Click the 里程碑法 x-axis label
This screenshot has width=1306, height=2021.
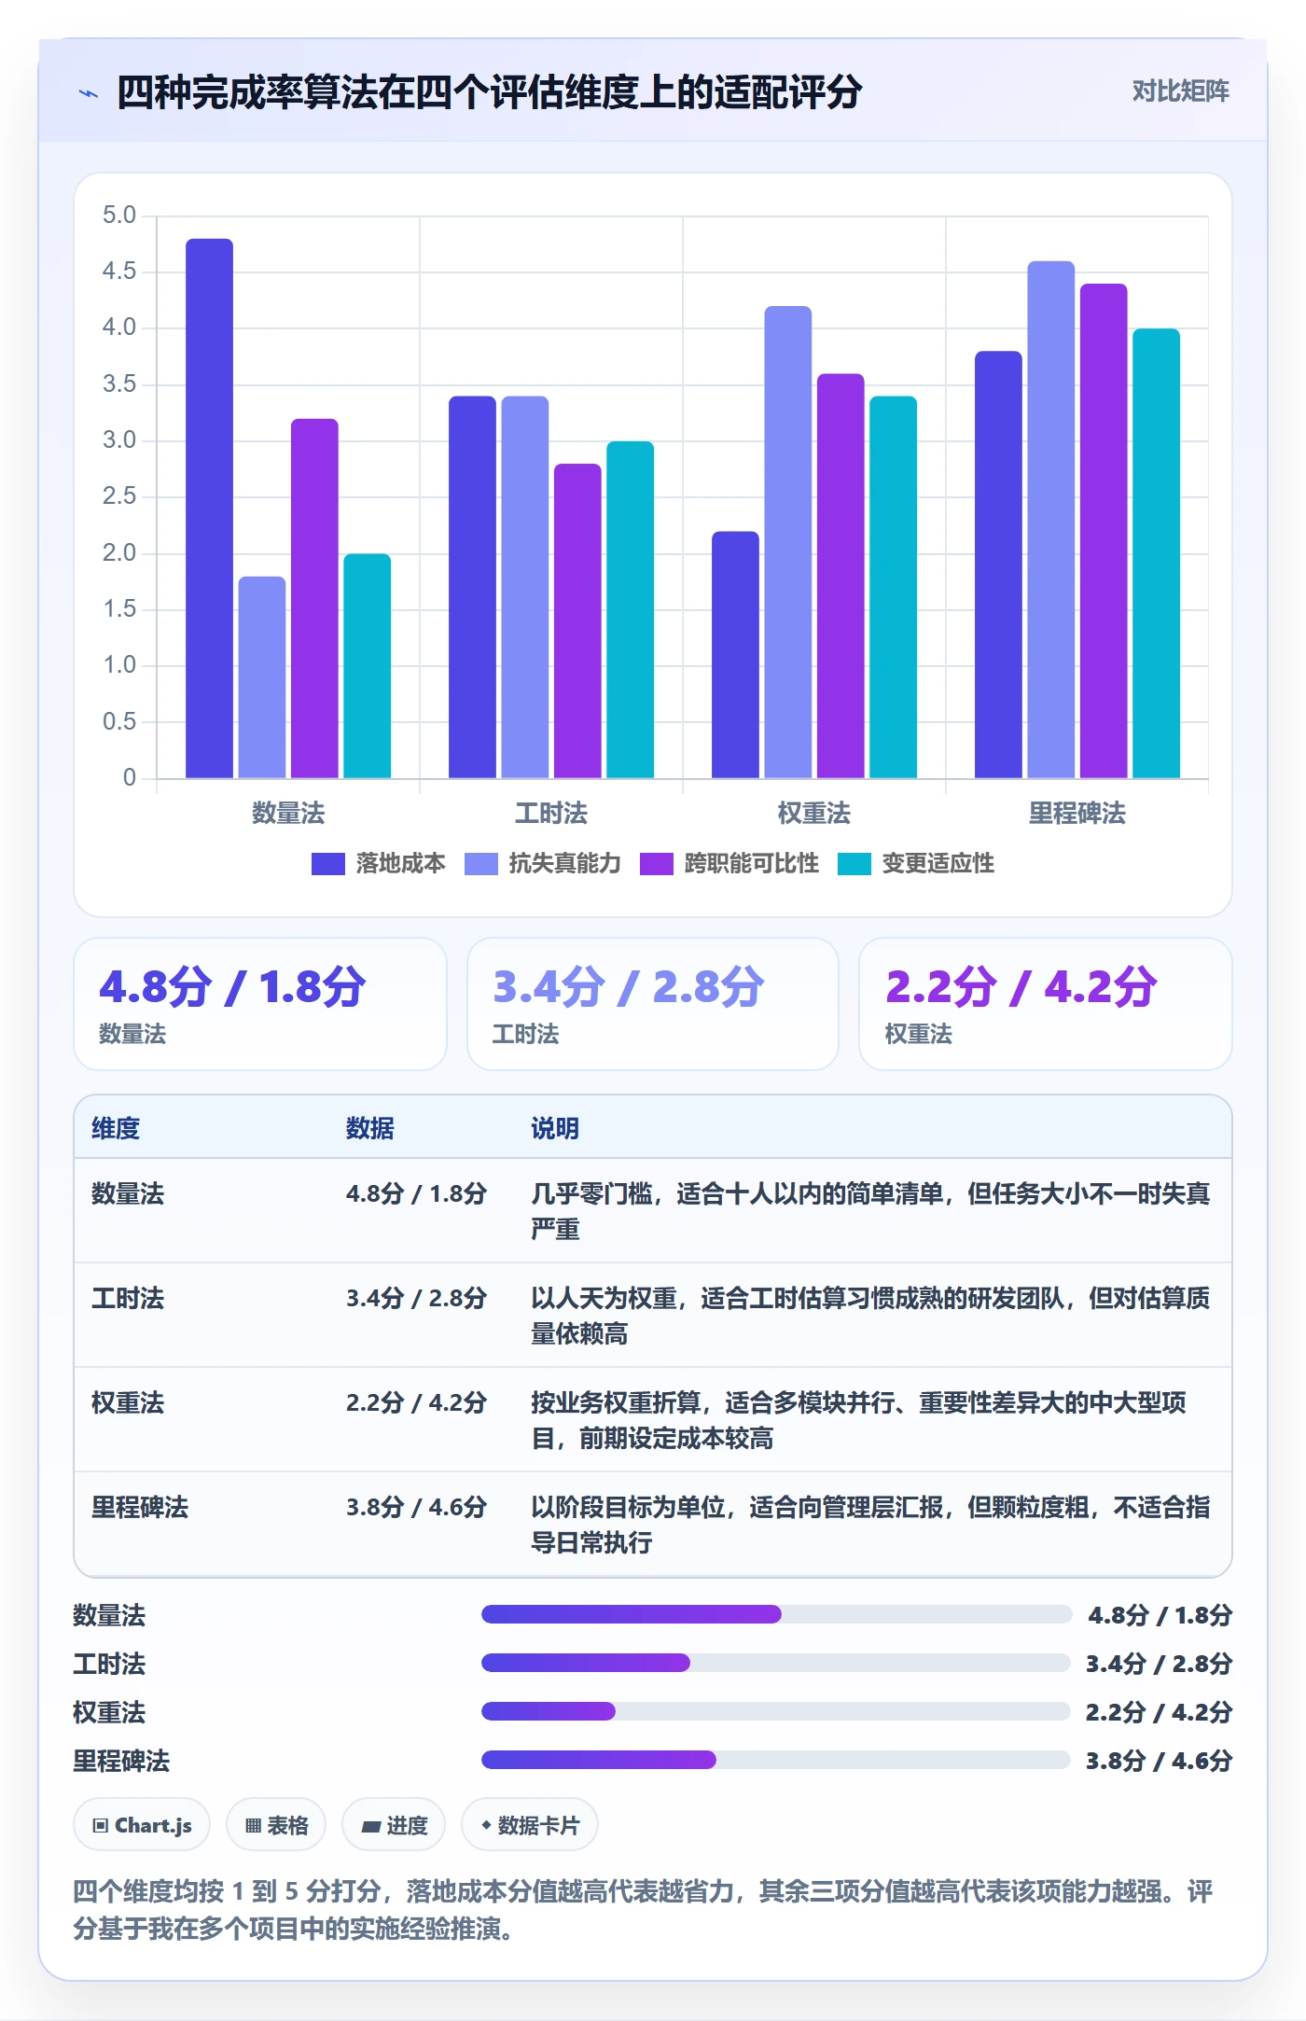coord(1077,814)
